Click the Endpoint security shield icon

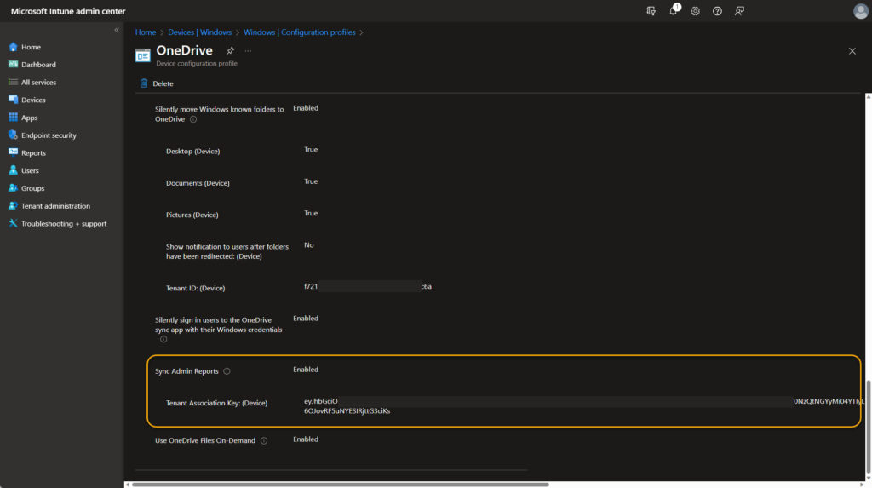point(14,135)
